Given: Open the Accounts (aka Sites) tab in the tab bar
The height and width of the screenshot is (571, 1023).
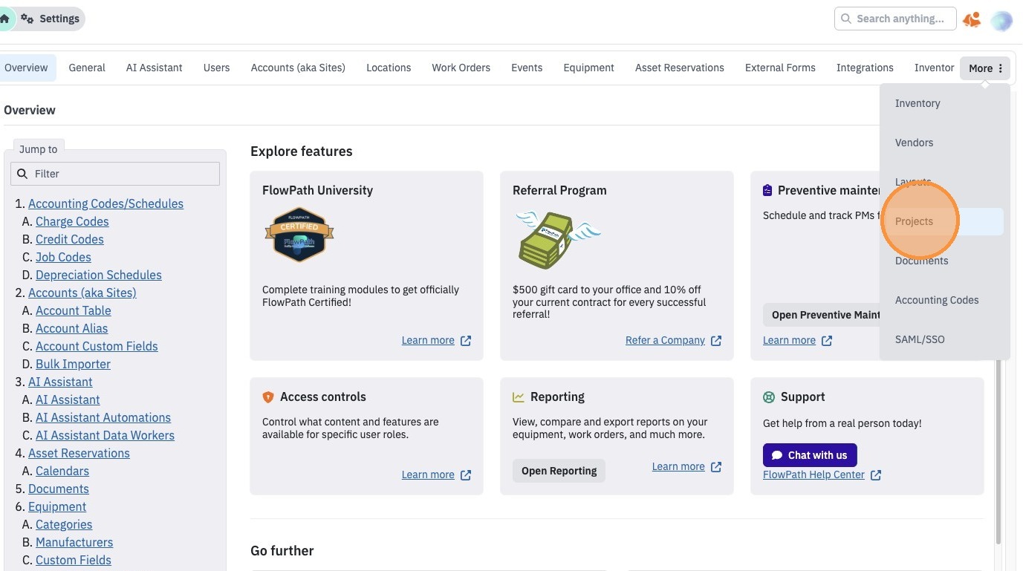Looking at the screenshot, I should tap(298, 68).
